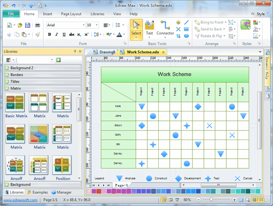This screenshot has width=273, height=206.
Task: Click the Work Scheme title in diagram
Action: [174, 74]
